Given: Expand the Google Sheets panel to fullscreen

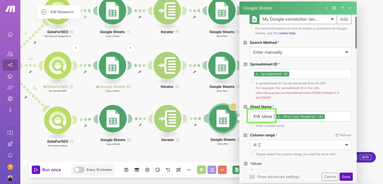Looking at the screenshot, I should click(x=334, y=8).
